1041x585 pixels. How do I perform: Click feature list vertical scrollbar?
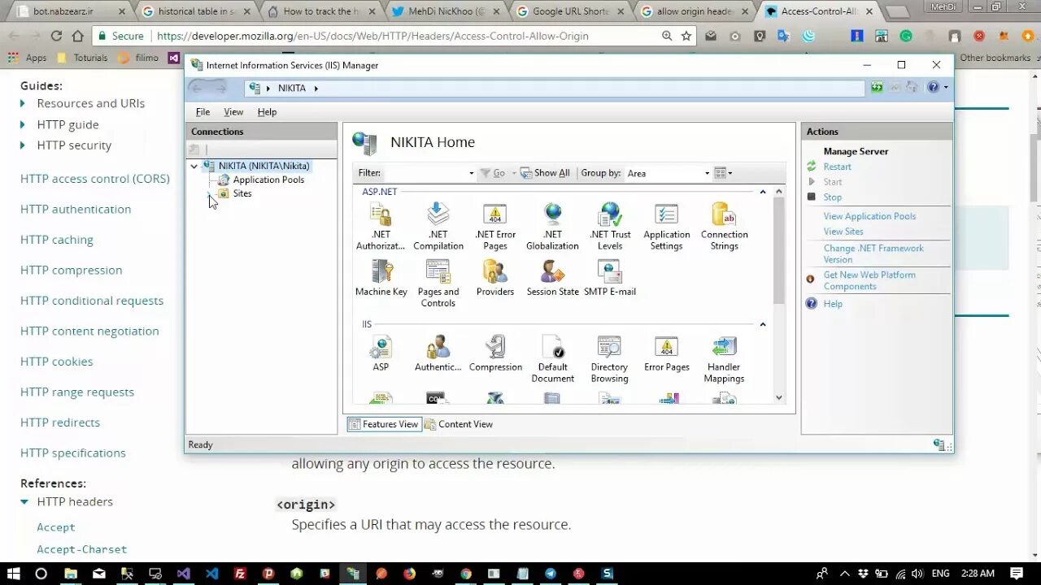click(778, 252)
